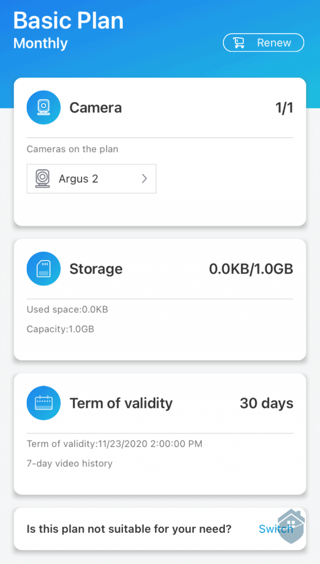This screenshot has height=564, width=320.
Task: Select the Used space:0.0KB line
Action: point(67,309)
